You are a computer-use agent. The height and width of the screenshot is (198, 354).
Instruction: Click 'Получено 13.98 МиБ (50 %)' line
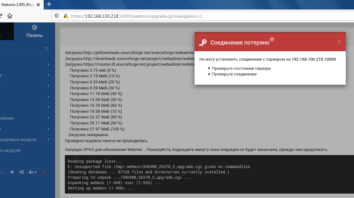tap(96, 99)
